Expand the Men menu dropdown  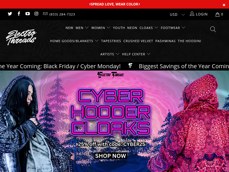[82, 28]
